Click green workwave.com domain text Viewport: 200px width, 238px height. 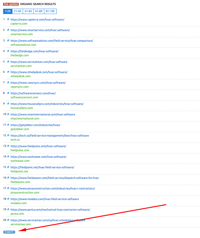click(x=20, y=161)
